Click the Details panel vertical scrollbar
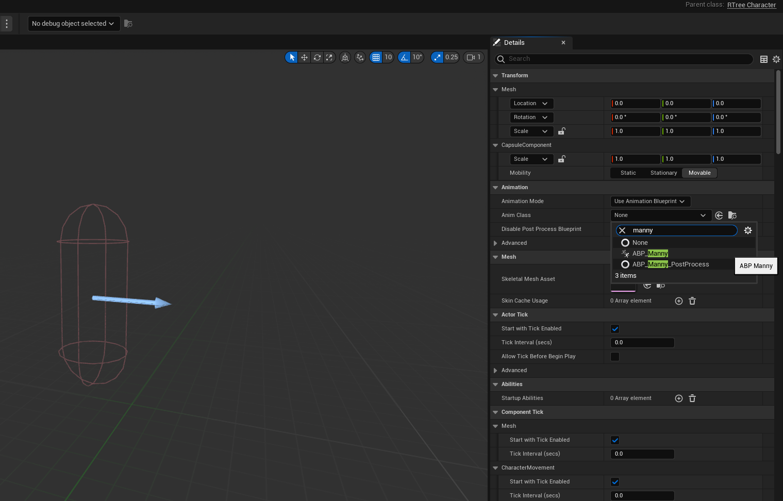 tap(778, 112)
